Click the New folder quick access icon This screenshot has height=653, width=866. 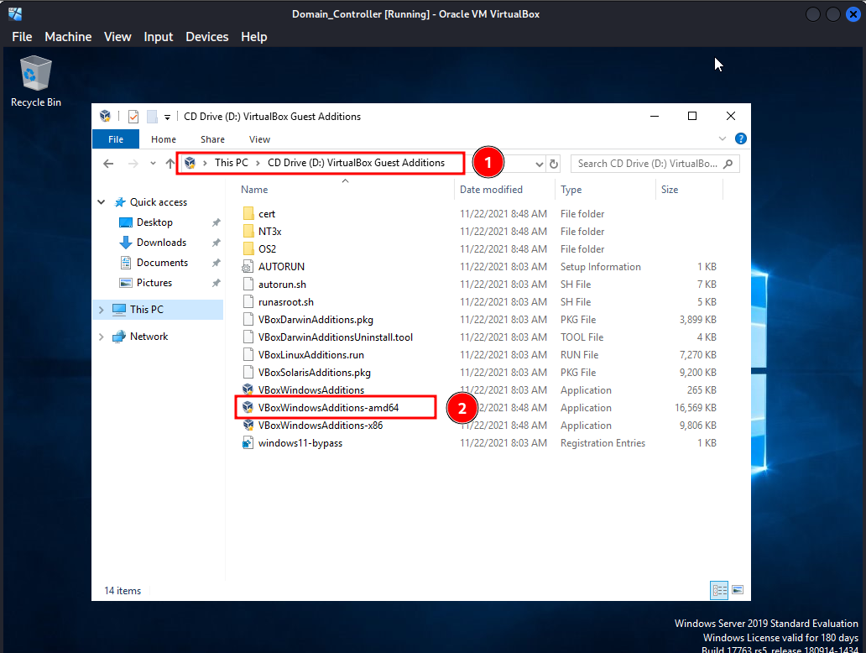click(152, 117)
